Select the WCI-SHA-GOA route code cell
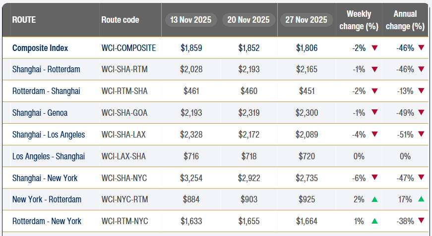Image resolution: width=432 pixels, height=236 pixels. [x=124, y=113]
